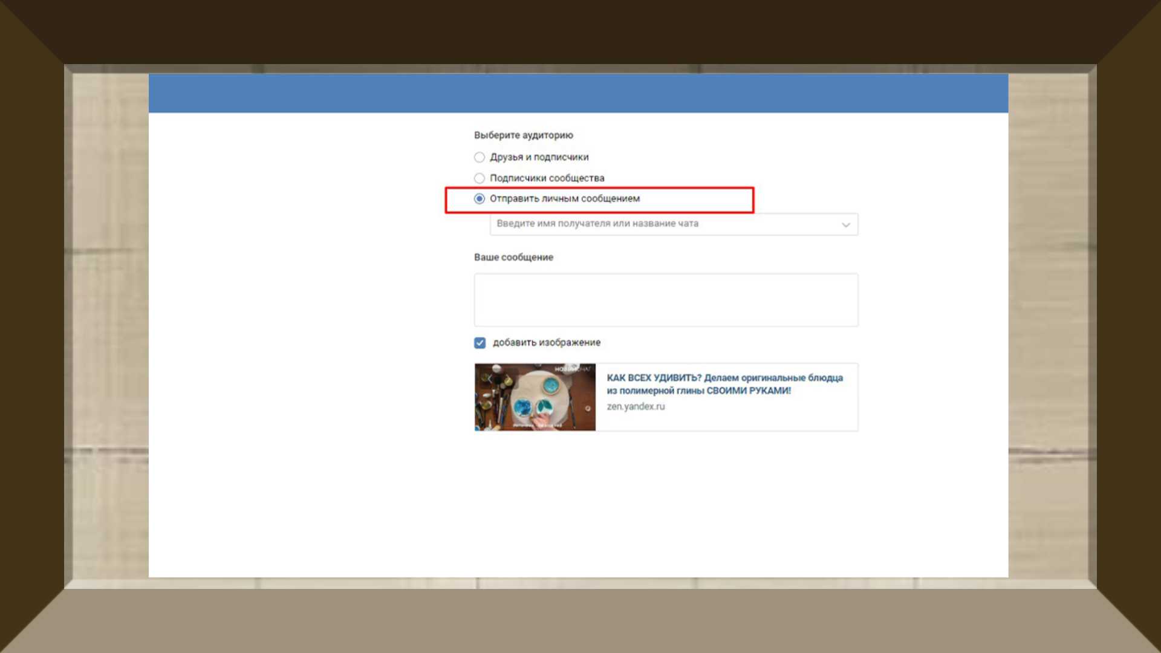Click the 'Выберите аудиторию' heading
Viewport: 1161px width, 653px height.
[523, 135]
